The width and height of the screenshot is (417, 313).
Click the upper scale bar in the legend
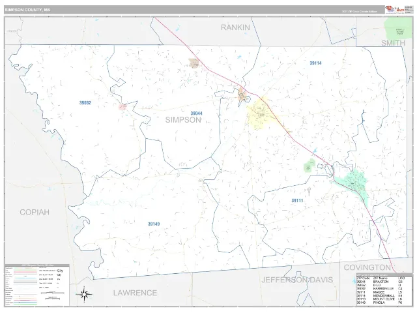[52, 293]
